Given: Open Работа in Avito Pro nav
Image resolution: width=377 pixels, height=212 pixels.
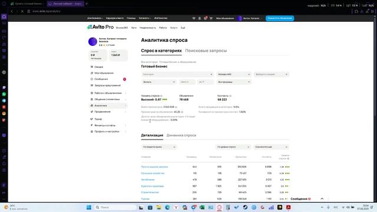Looking at the screenshot, I should (163, 28).
